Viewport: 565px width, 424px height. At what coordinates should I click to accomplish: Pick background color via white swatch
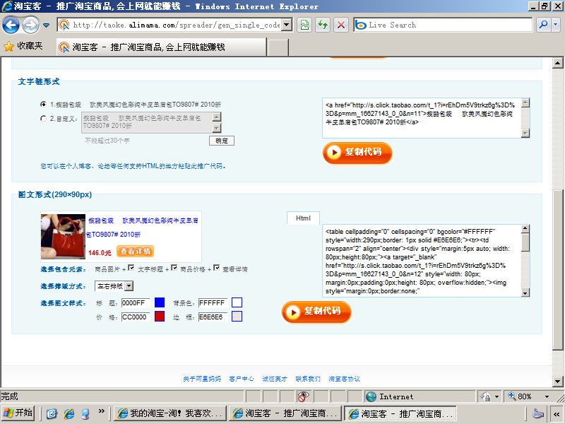click(x=237, y=302)
